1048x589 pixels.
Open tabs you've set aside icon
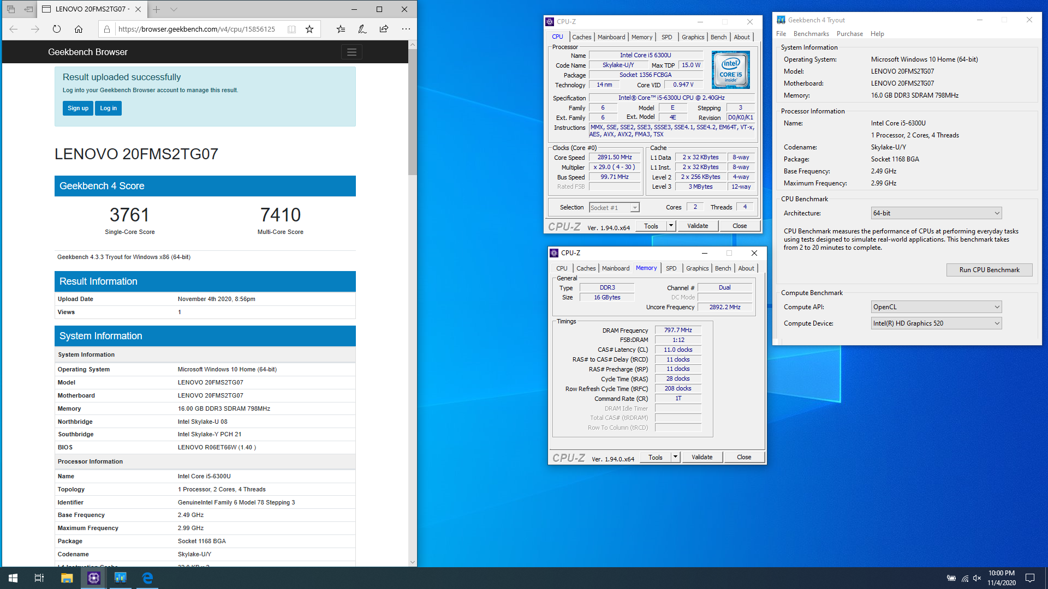10,9
